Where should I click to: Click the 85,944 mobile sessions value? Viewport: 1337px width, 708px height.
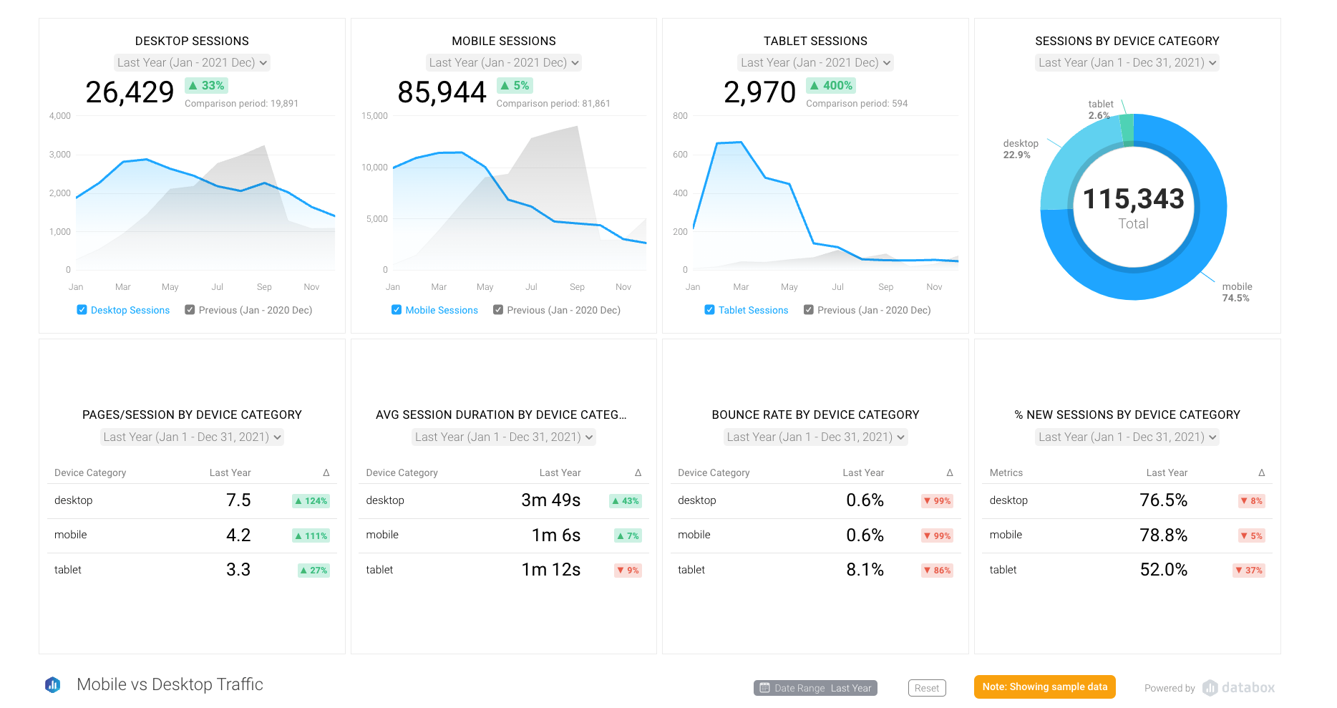point(442,92)
